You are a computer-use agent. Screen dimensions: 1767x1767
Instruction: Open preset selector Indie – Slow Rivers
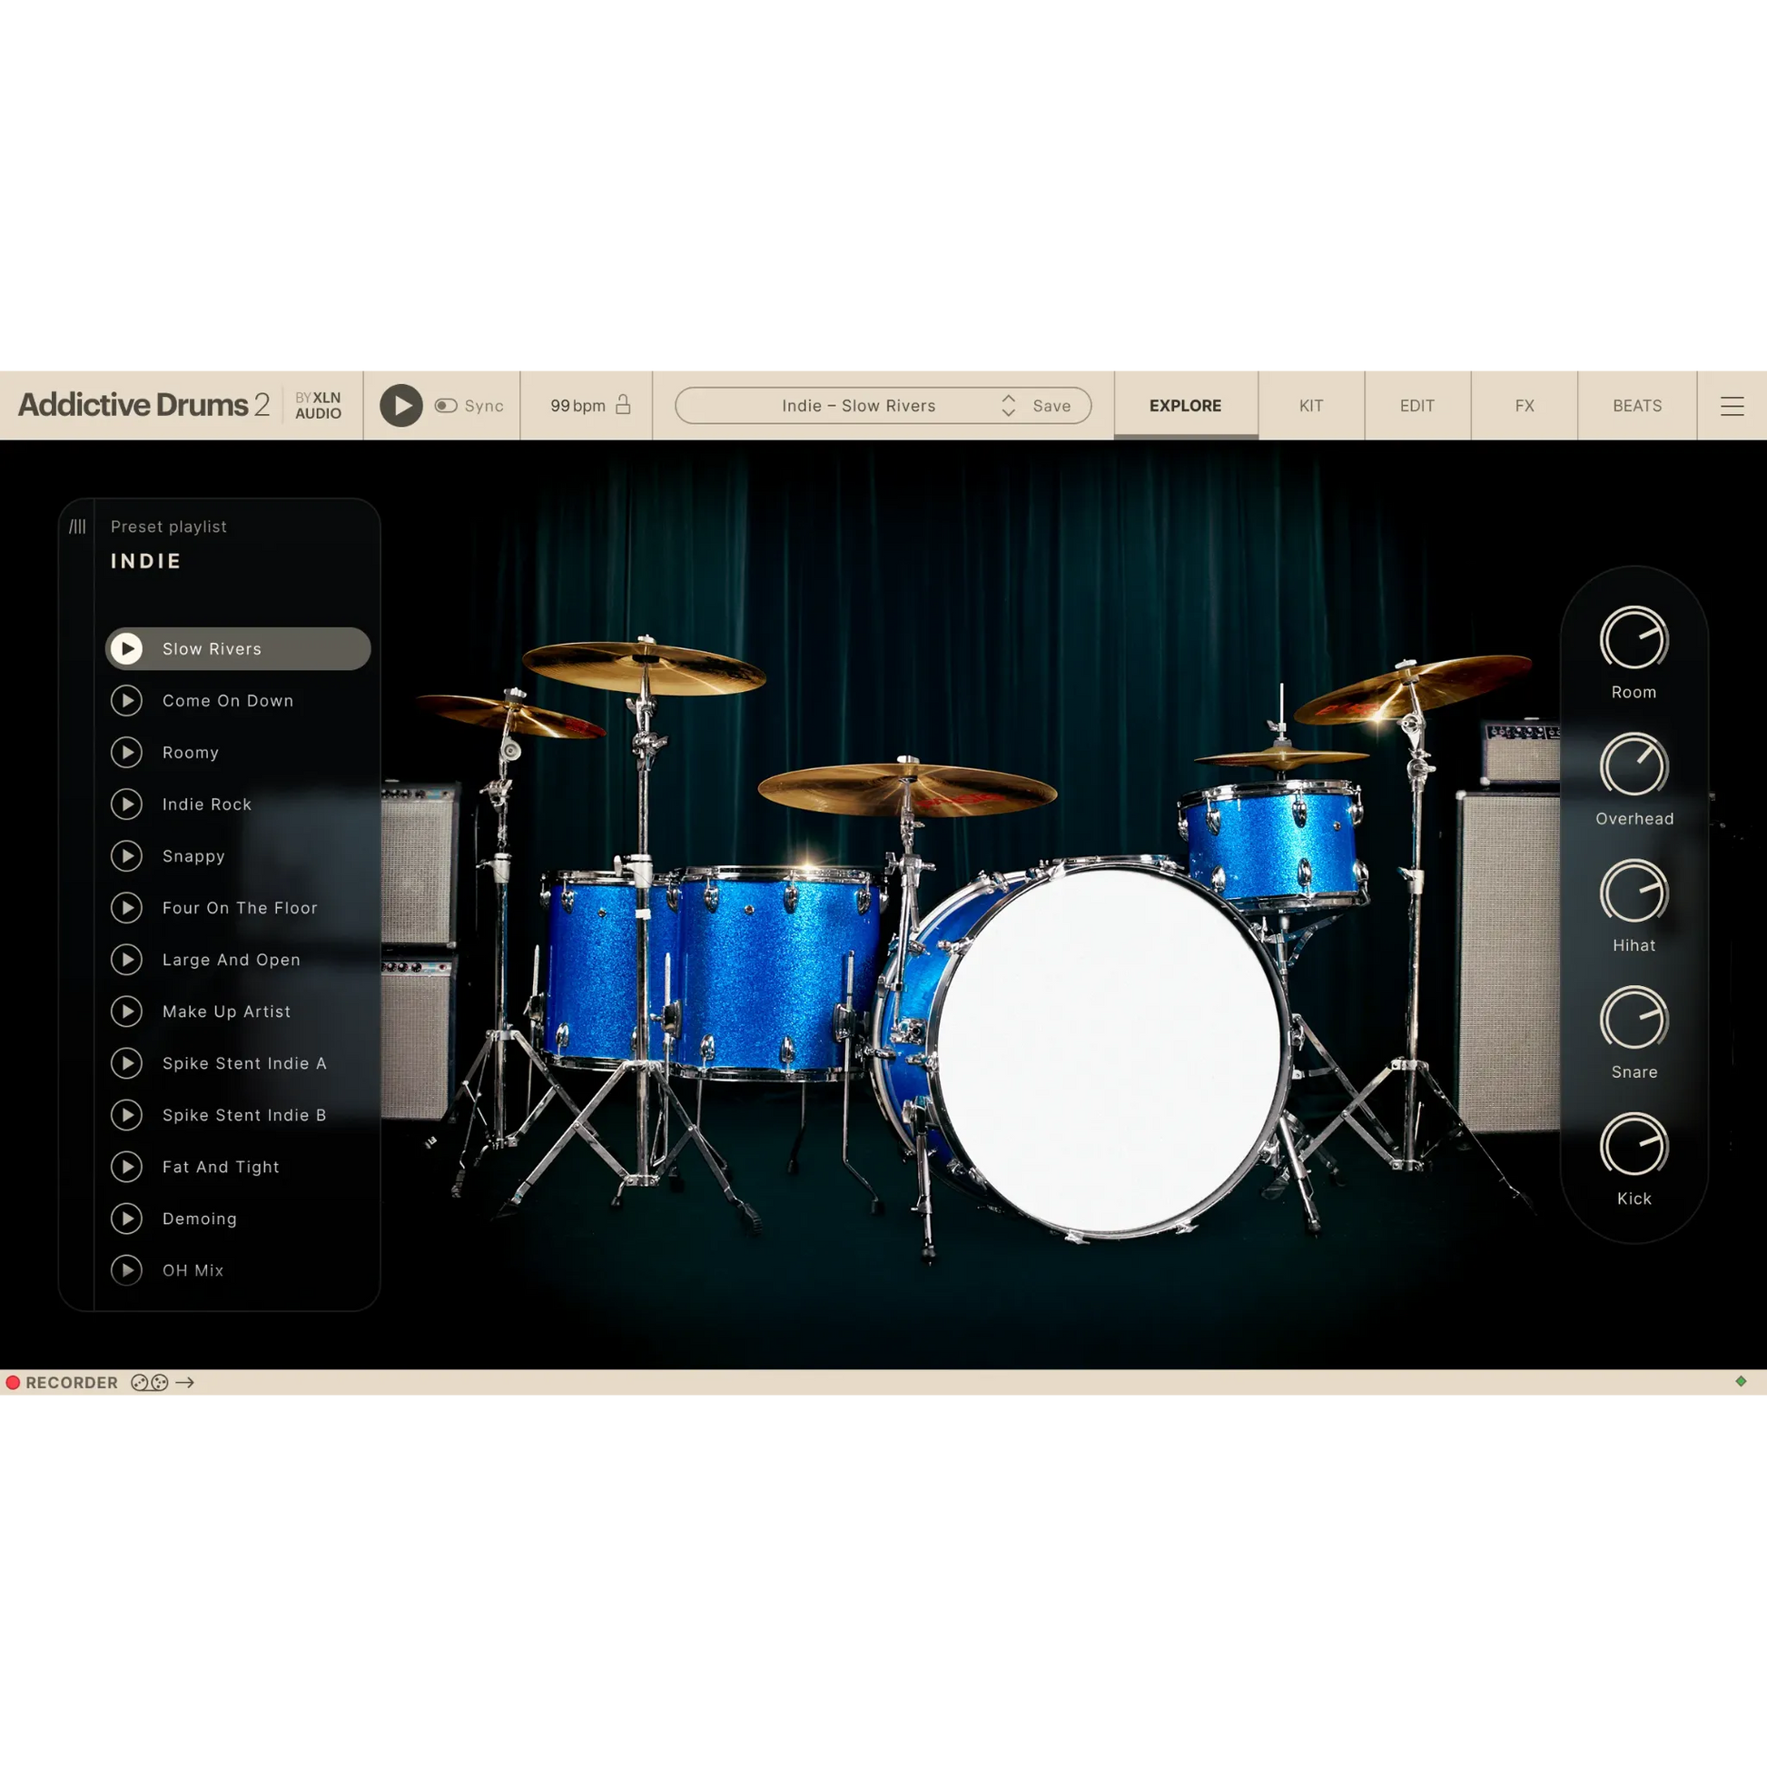[859, 405]
